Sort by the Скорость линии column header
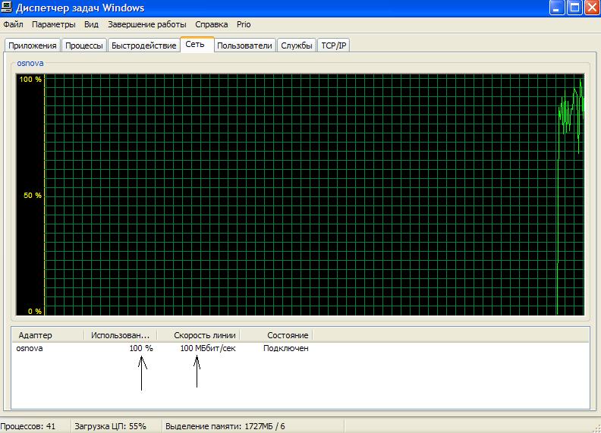Viewport: 601px width, 433px height. coord(199,335)
